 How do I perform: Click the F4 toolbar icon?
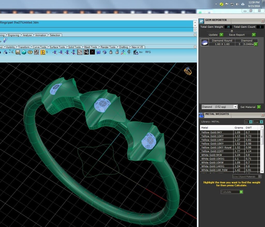[86, 52]
